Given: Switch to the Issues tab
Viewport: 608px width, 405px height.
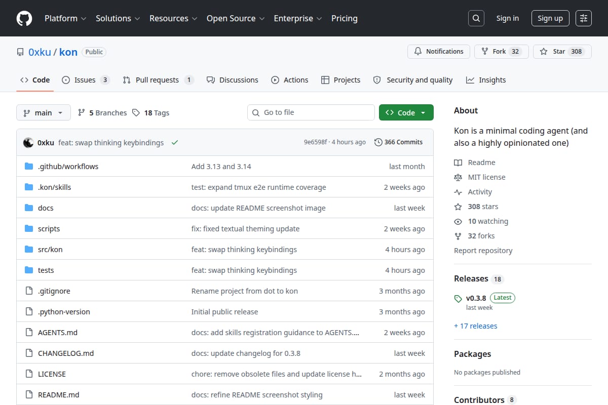Looking at the screenshot, I should (85, 80).
